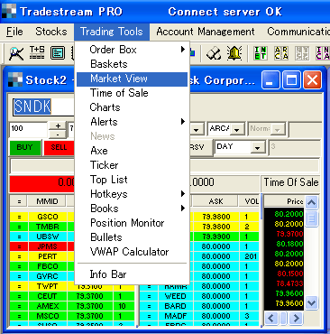
Task: Expand the Hotkeys submenu arrow
Action: click(183, 194)
